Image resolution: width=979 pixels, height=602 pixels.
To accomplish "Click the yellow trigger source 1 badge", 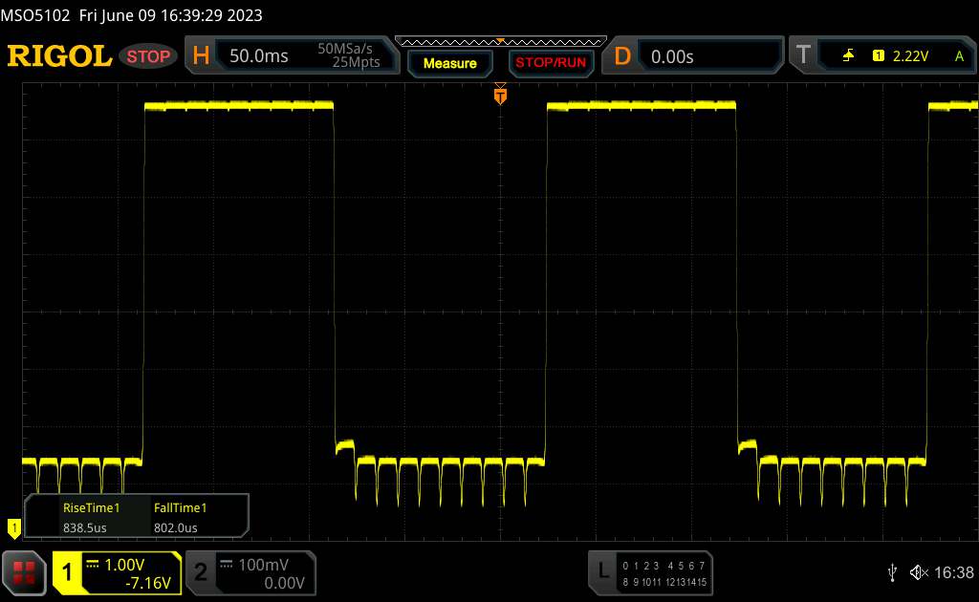I will pyautogui.click(x=878, y=56).
